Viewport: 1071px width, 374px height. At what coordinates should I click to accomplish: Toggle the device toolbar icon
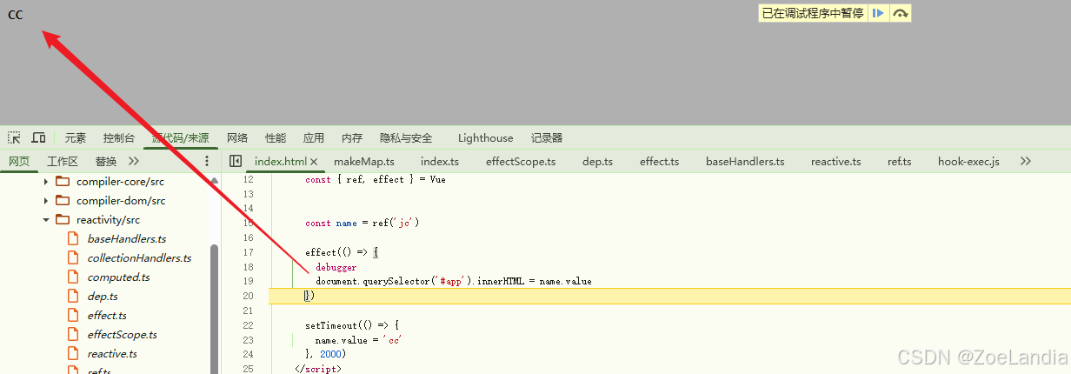[38, 137]
